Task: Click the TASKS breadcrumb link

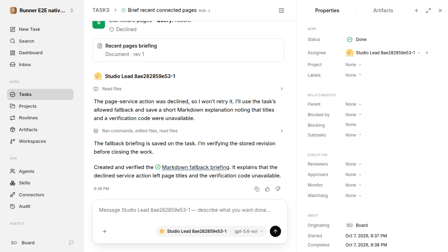Action: (101, 10)
